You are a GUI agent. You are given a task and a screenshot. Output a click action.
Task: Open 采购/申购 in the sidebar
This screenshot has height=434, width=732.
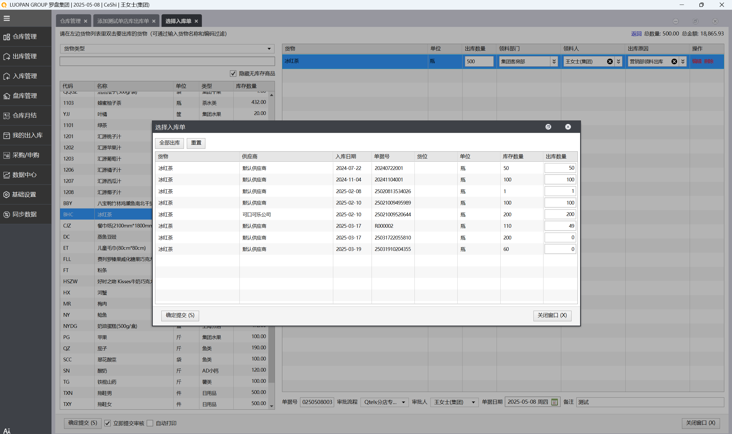coord(26,155)
